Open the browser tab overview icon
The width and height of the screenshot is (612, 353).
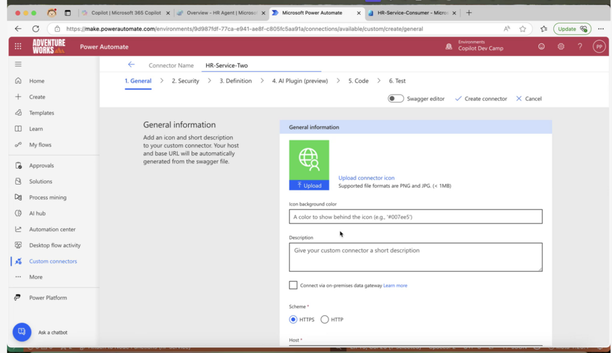click(68, 13)
